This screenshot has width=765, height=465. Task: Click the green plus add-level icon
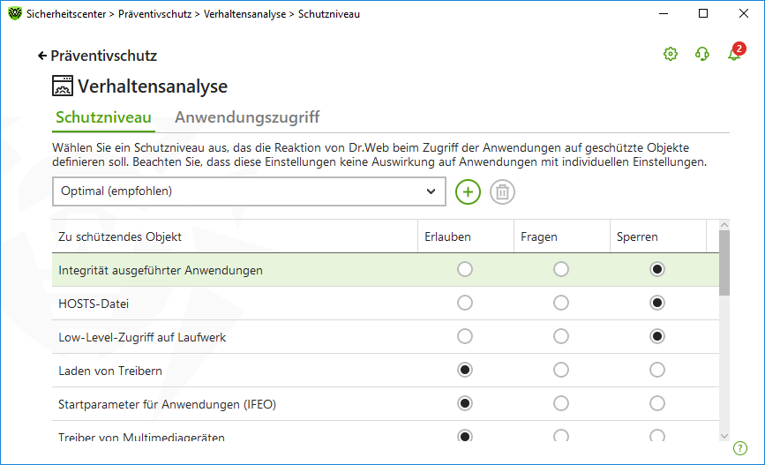click(x=468, y=191)
